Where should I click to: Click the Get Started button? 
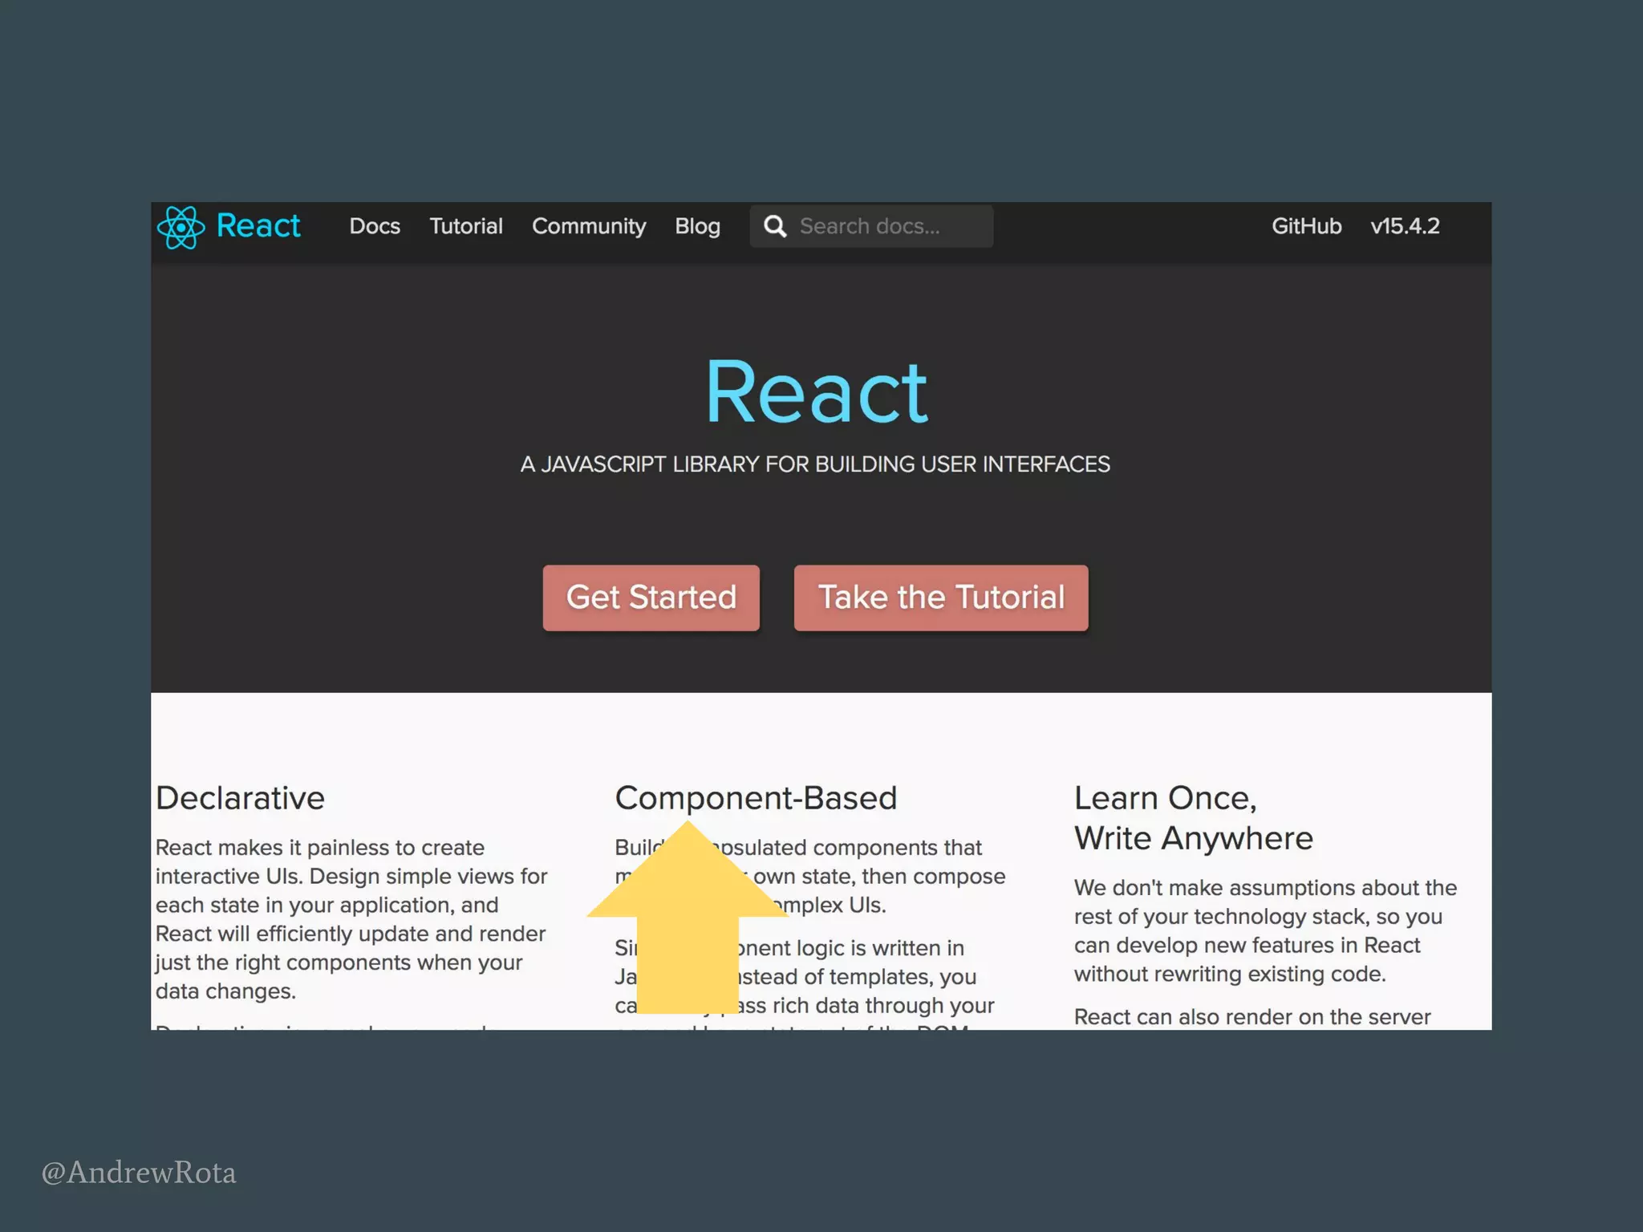651,598
